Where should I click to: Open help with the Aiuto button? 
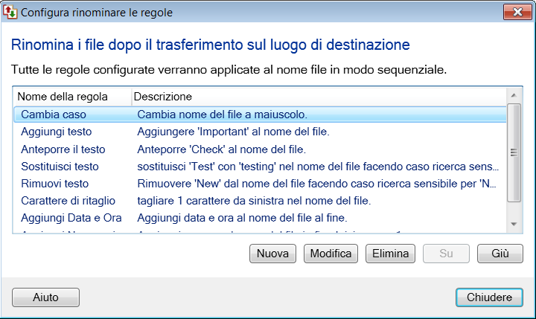pos(45,297)
